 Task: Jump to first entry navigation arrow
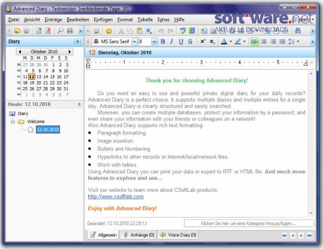coord(284,236)
